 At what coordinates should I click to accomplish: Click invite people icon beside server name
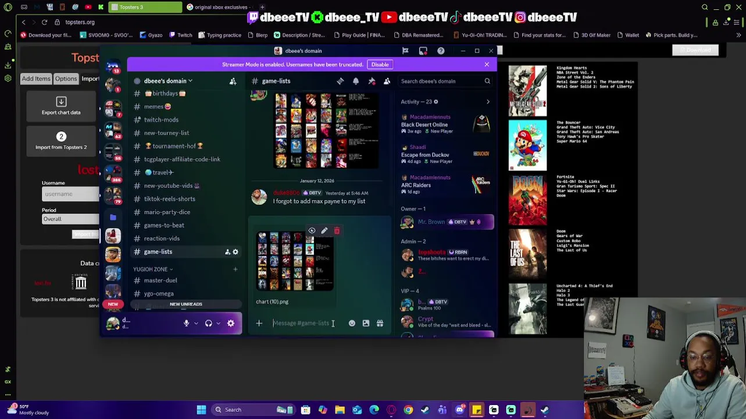tap(233, 81)
